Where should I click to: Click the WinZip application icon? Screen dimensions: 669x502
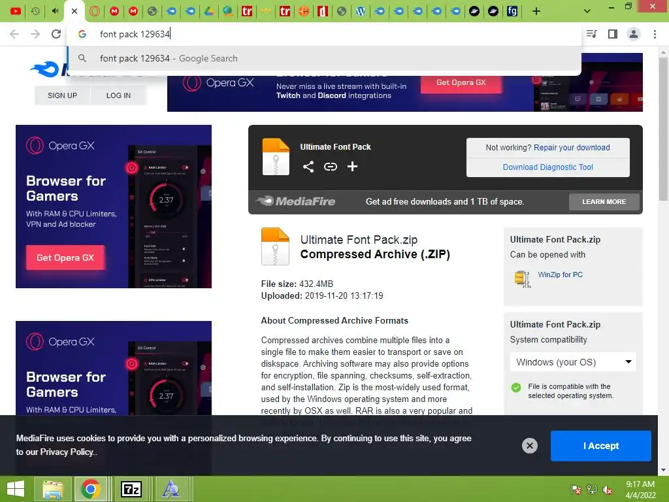click(x=522, y=278)
